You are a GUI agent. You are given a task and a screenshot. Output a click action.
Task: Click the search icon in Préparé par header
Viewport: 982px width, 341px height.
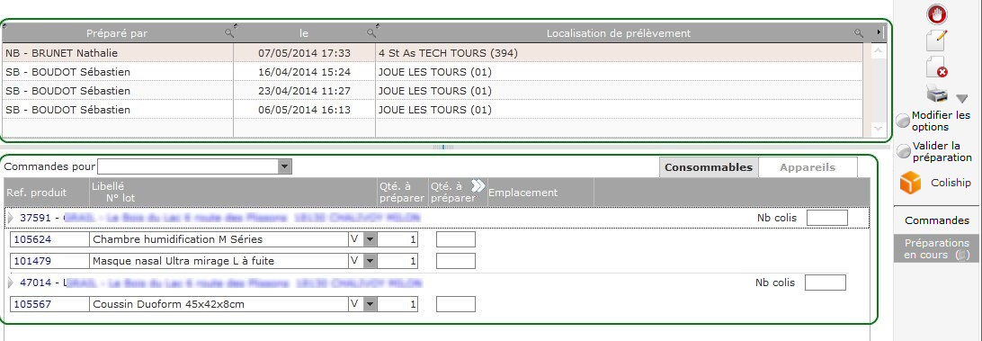pos(229,32)
